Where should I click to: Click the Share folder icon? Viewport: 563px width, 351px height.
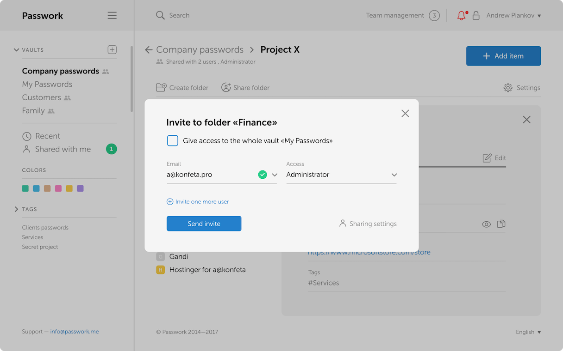(226, 87)
